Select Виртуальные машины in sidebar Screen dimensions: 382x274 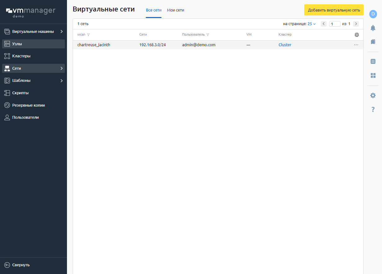33,32
